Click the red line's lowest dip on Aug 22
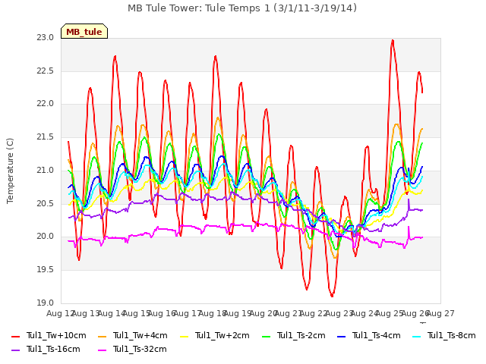Viewport: 486px width, 364px height. click(332, 296)
